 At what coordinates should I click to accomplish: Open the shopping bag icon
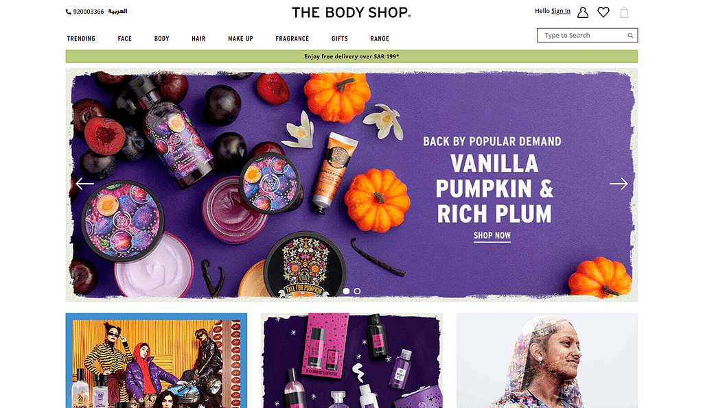click(x=624, y=12)
